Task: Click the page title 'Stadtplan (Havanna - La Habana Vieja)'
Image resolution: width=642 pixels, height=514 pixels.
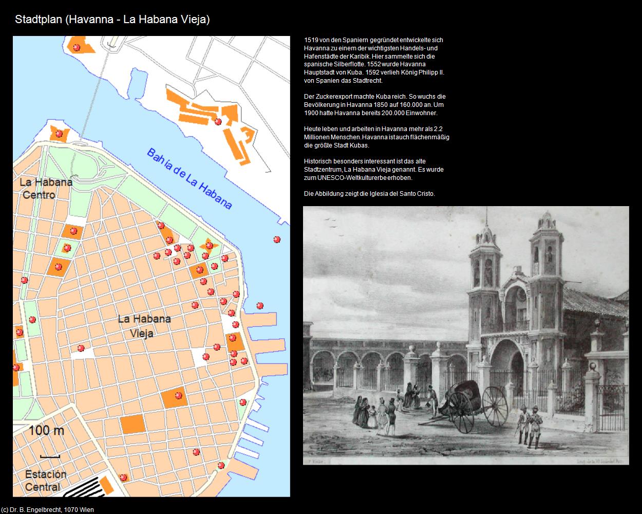Action: [112, 20]
